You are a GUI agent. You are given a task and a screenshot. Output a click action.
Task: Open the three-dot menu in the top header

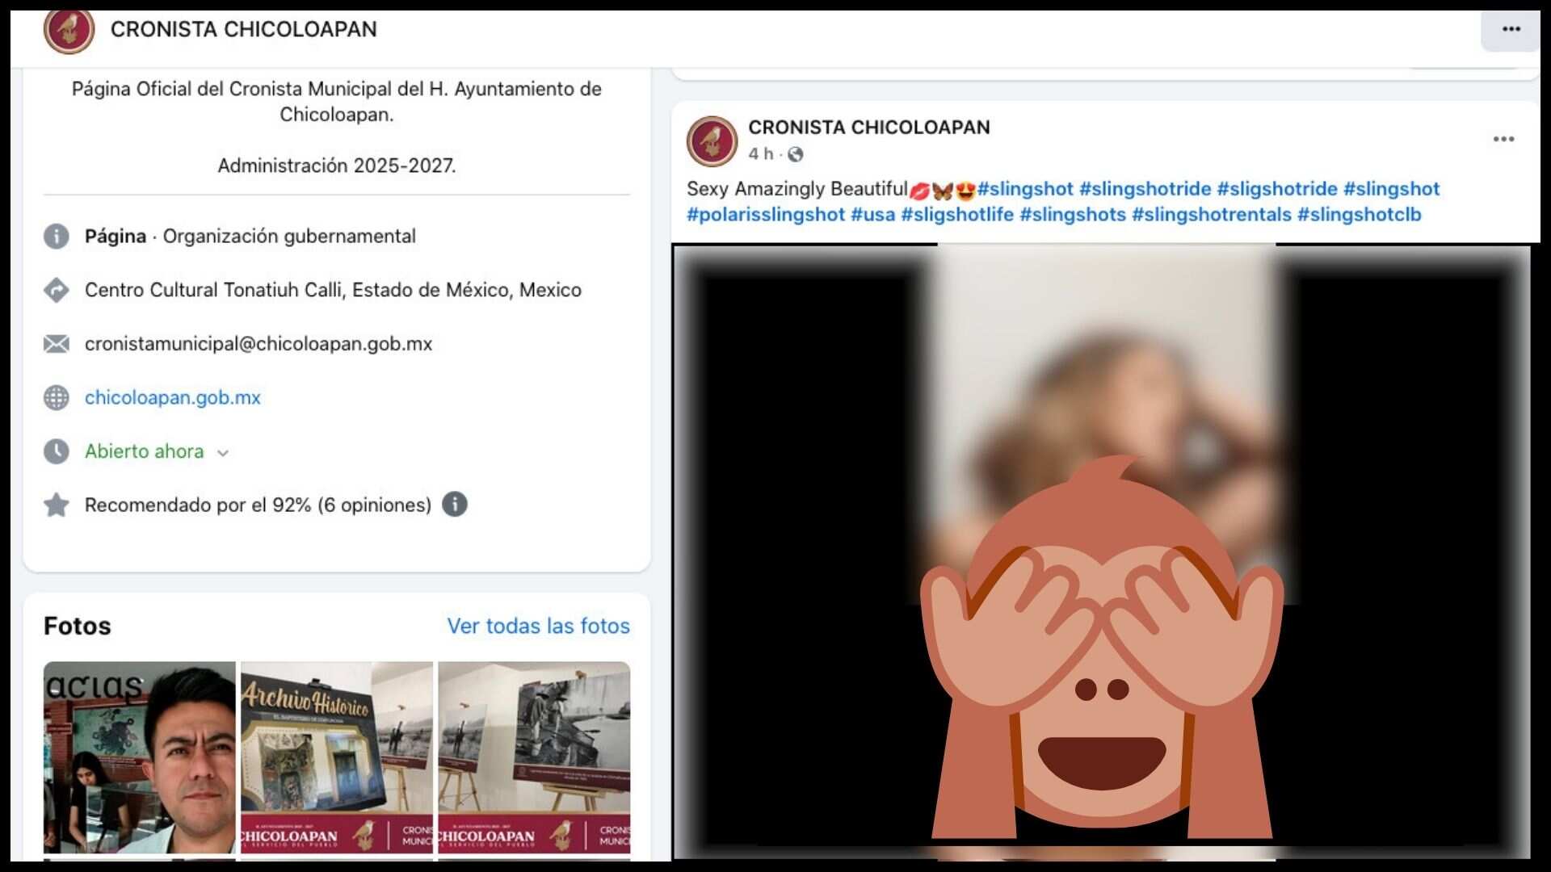coord(1511,30)
